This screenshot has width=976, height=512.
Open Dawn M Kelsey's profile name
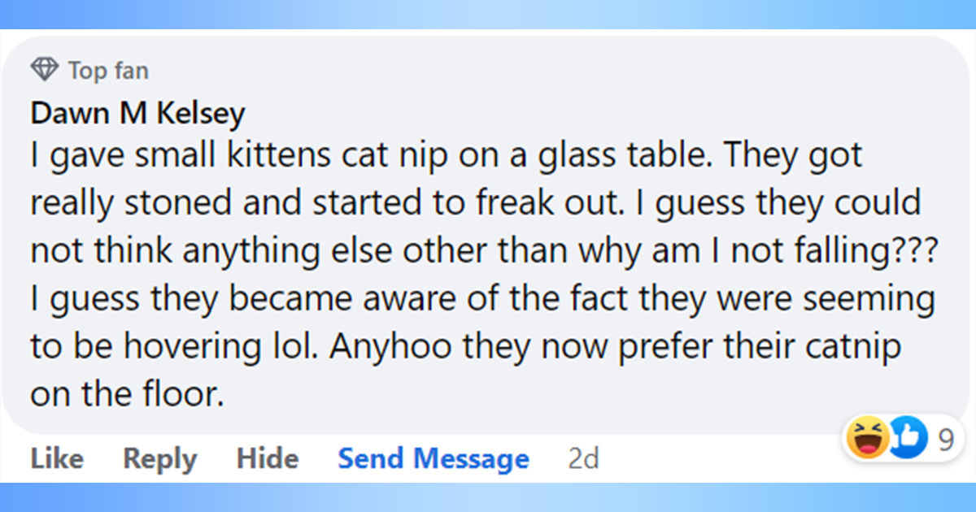click(137, 114)
